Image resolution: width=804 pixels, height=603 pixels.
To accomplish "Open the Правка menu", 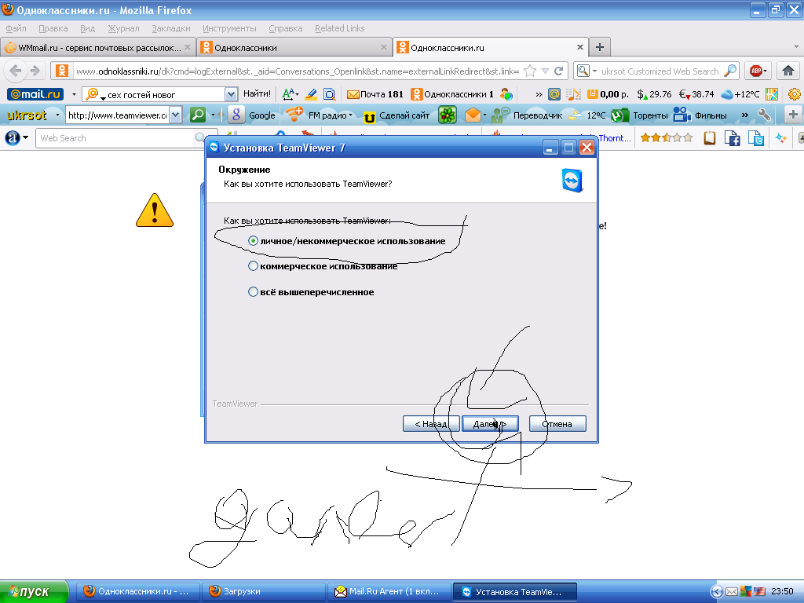I will pyautogui.click(x=53, y=28).
